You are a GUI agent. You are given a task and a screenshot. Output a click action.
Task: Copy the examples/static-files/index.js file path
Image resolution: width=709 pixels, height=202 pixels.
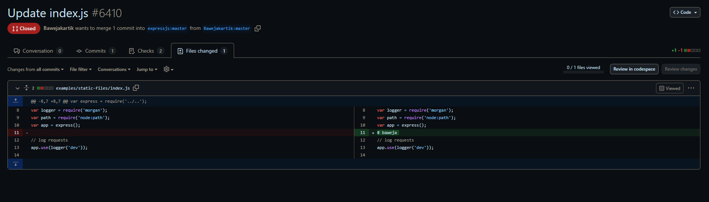tap(136, 88)
